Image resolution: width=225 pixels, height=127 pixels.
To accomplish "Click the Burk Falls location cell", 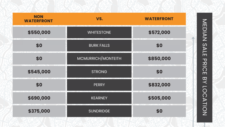I will (x=99, y=46).
